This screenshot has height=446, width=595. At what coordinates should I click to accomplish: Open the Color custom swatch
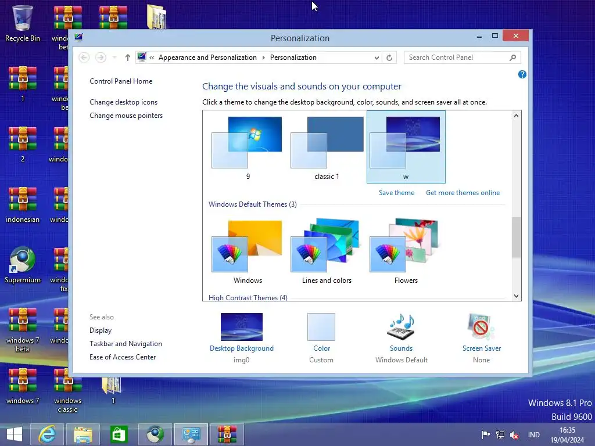pos(321,327)
